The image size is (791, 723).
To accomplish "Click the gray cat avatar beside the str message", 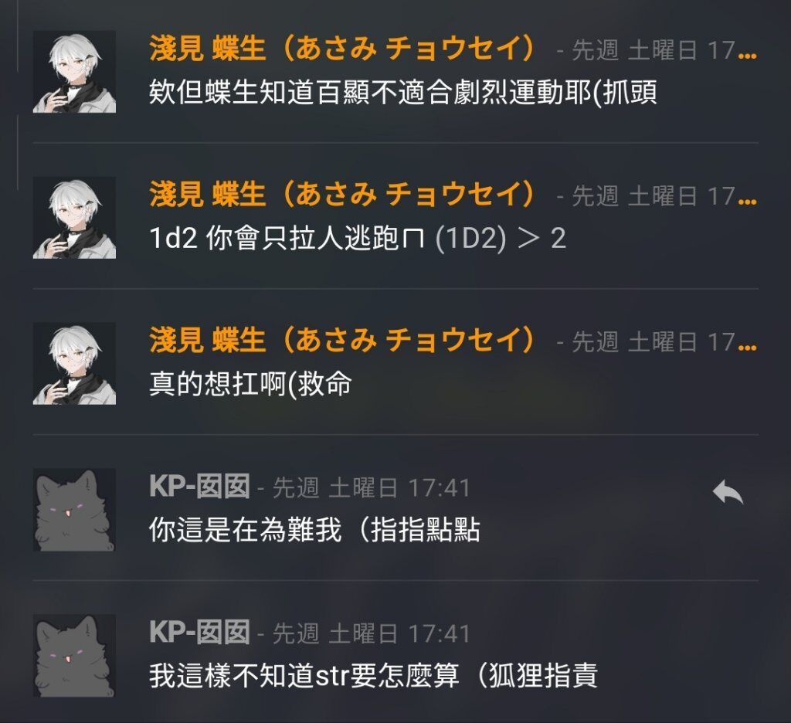I will pyautogui.click(x=74, y=655).
